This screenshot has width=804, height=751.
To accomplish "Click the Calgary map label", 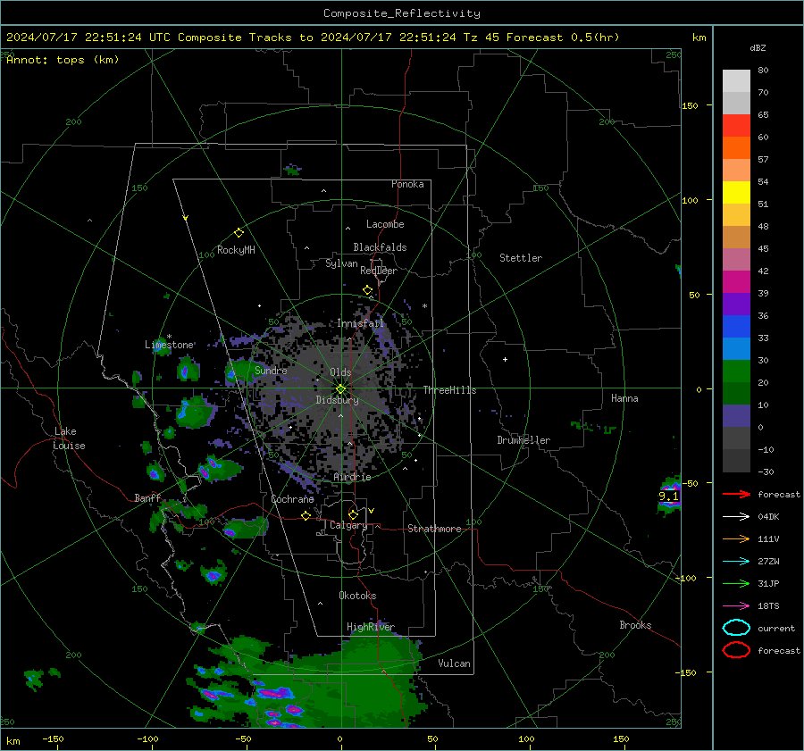I will [348, 525].
